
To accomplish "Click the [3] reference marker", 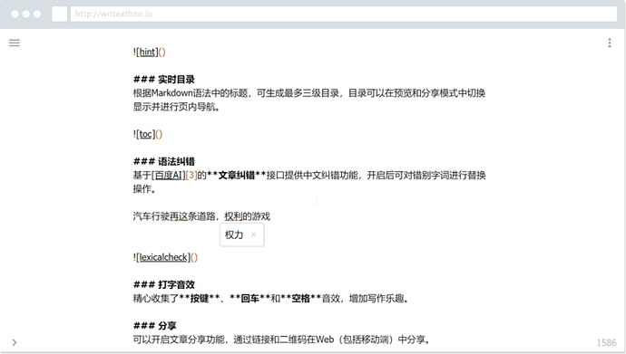I will [x=191, y=176].
